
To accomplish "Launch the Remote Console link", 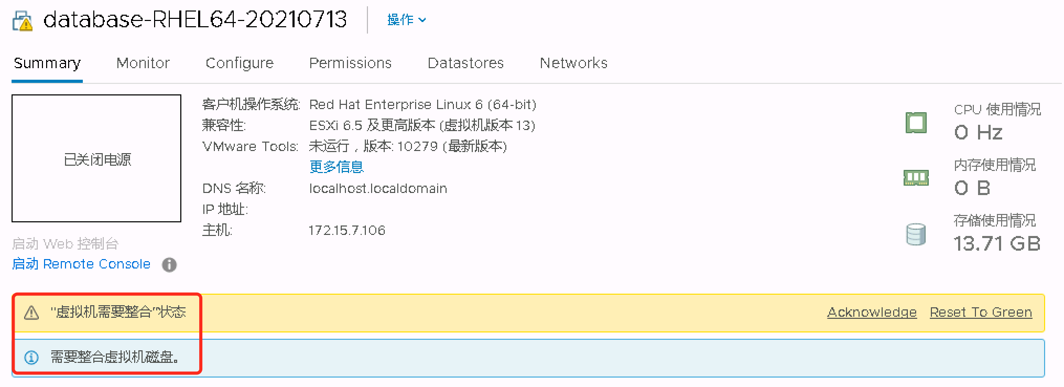I will coord(81,264).
